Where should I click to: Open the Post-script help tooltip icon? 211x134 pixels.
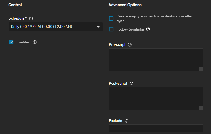[x=131, y=84]
